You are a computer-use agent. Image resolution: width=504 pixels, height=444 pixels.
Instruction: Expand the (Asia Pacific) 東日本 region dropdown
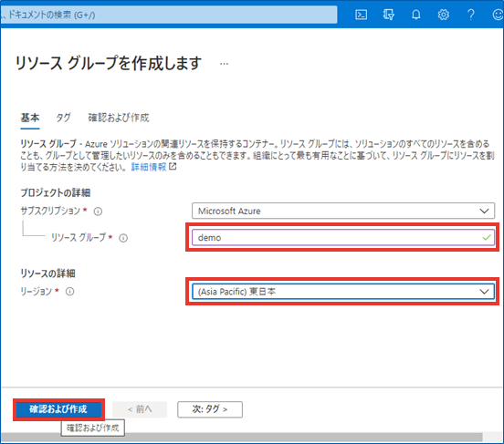[x=343, y=292]
